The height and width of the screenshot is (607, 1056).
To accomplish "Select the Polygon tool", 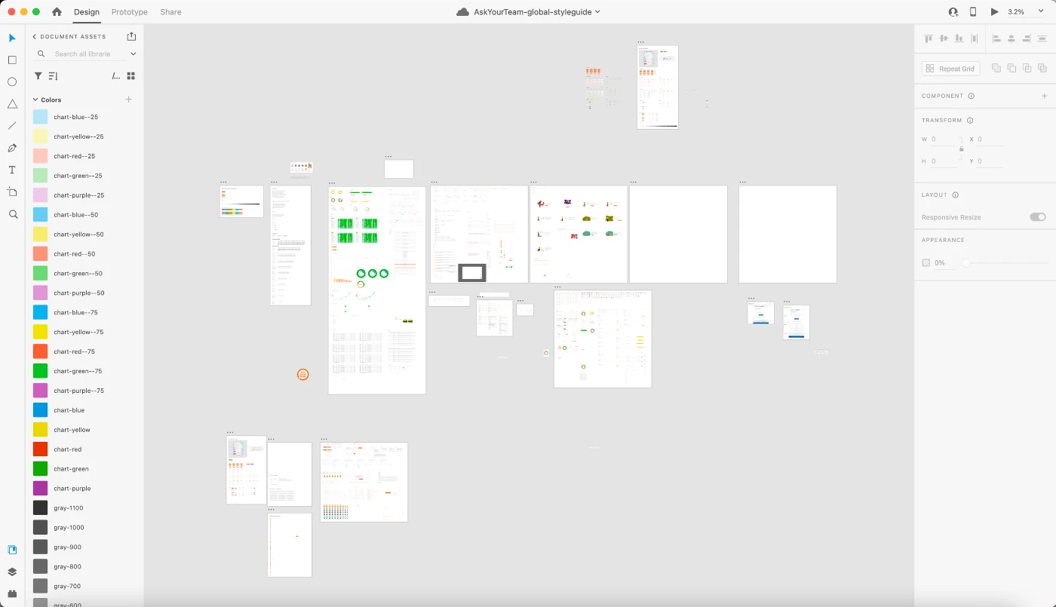I will coord(12,104).
